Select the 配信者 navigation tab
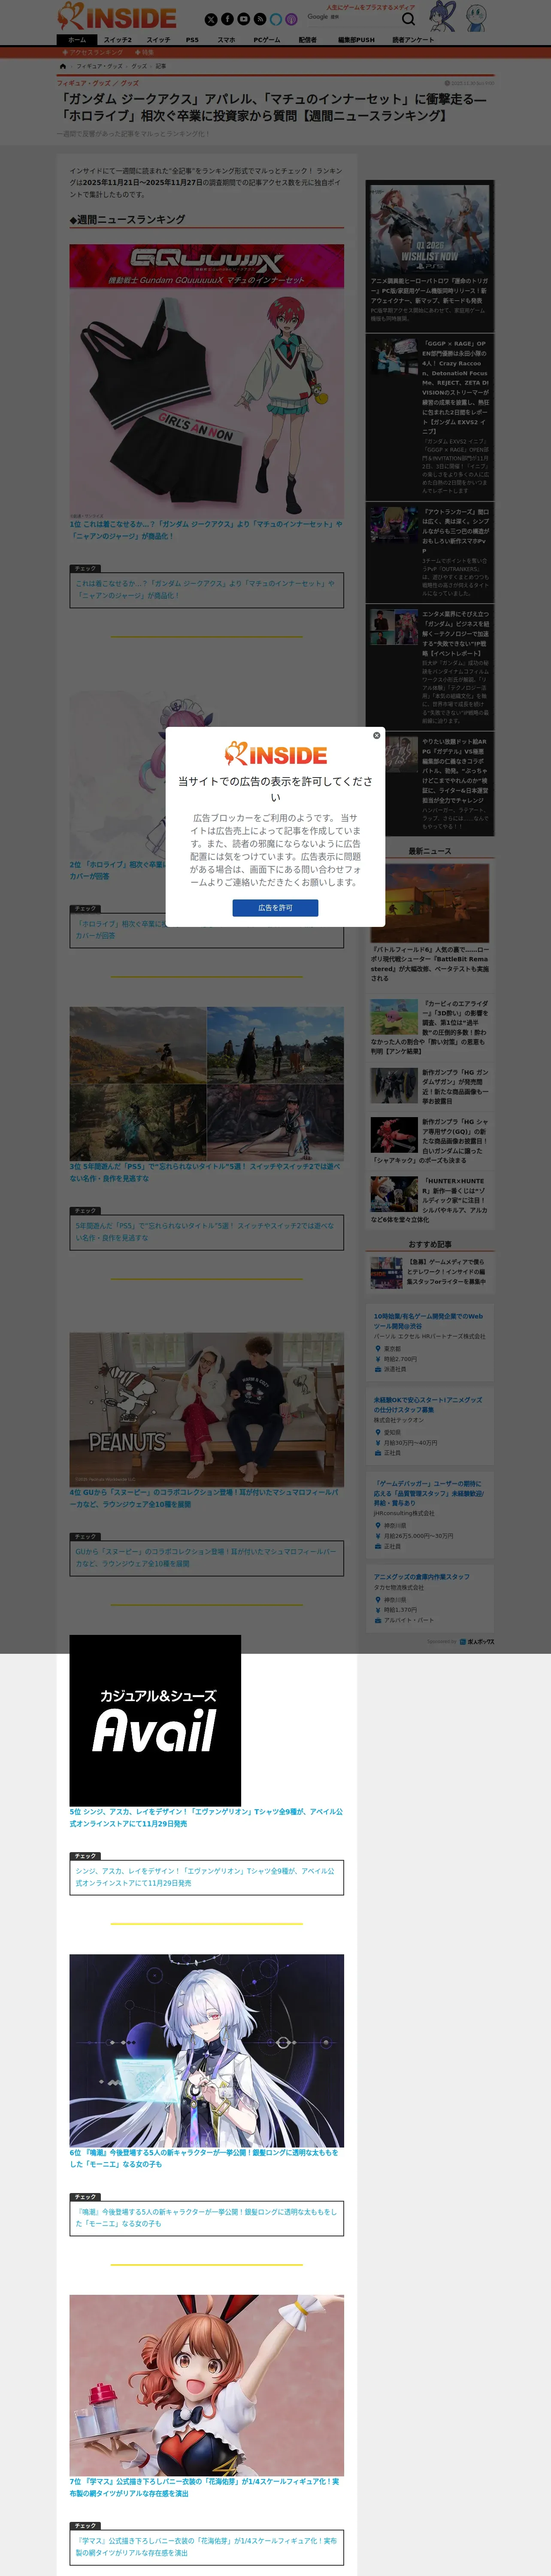The height and width of the screenshot is (2576, 551). point(307,40)
